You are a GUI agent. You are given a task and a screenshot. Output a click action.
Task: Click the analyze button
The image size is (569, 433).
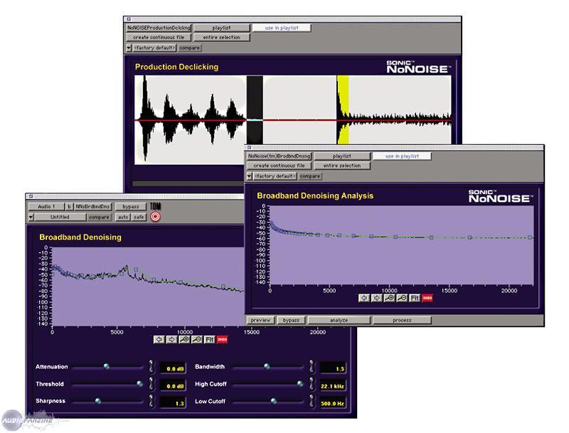(x=339, y=321)
